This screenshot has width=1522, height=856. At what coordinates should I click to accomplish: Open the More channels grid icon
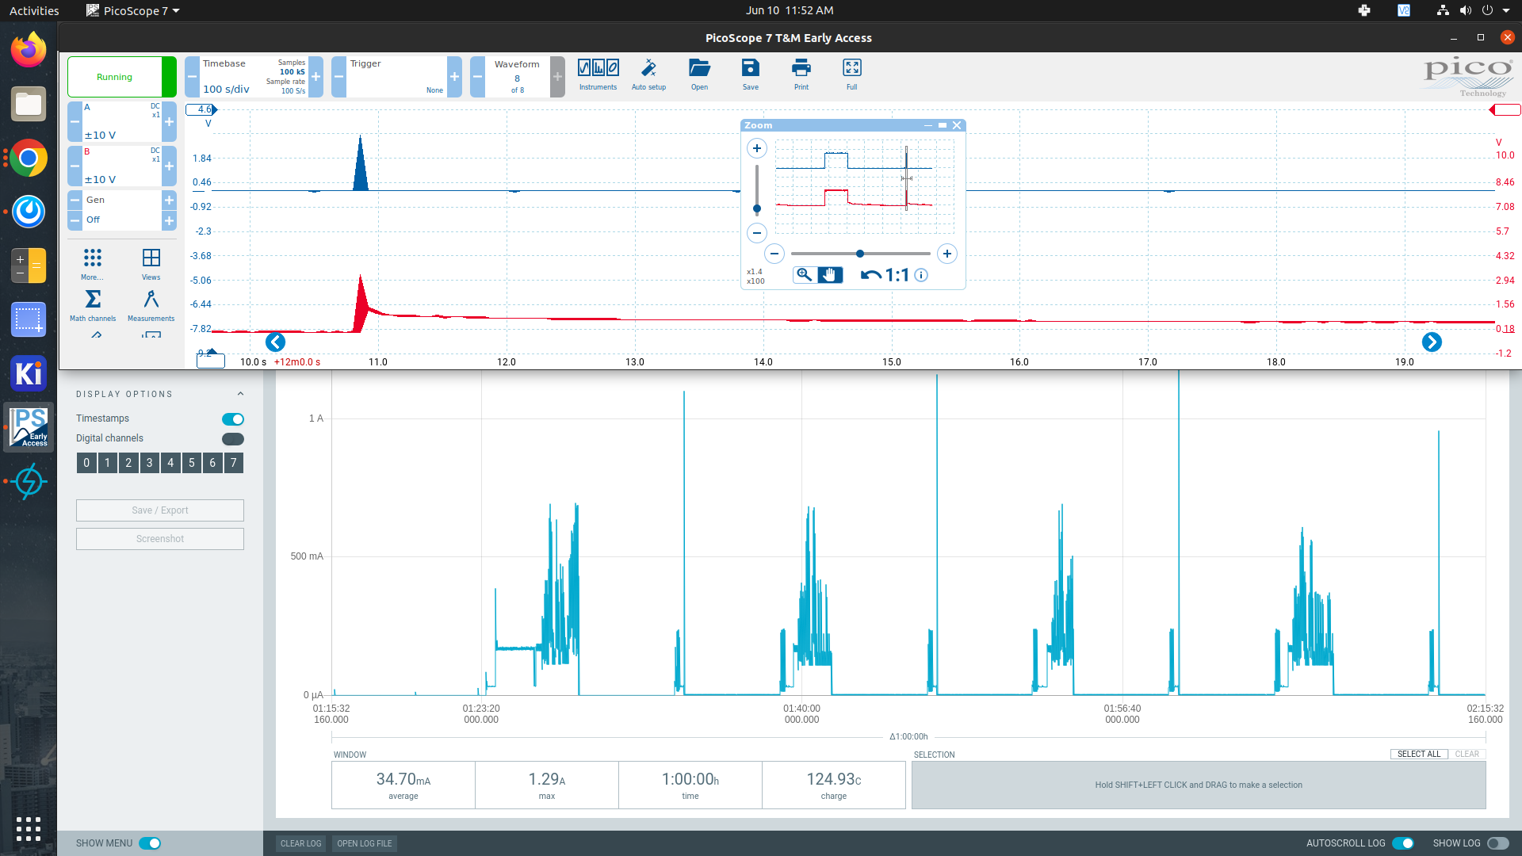pyautogui.click(x=93, y=264)
